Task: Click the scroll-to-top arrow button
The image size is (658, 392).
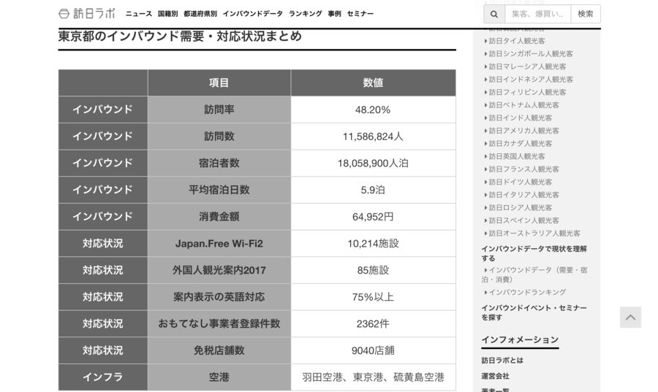Action: 630,317
